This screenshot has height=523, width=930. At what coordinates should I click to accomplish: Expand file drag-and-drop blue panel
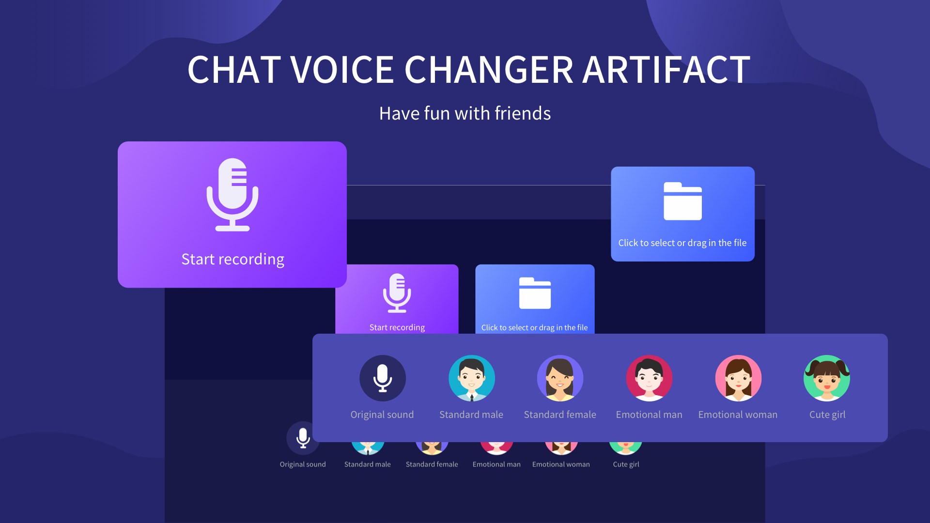pos(682,214)
